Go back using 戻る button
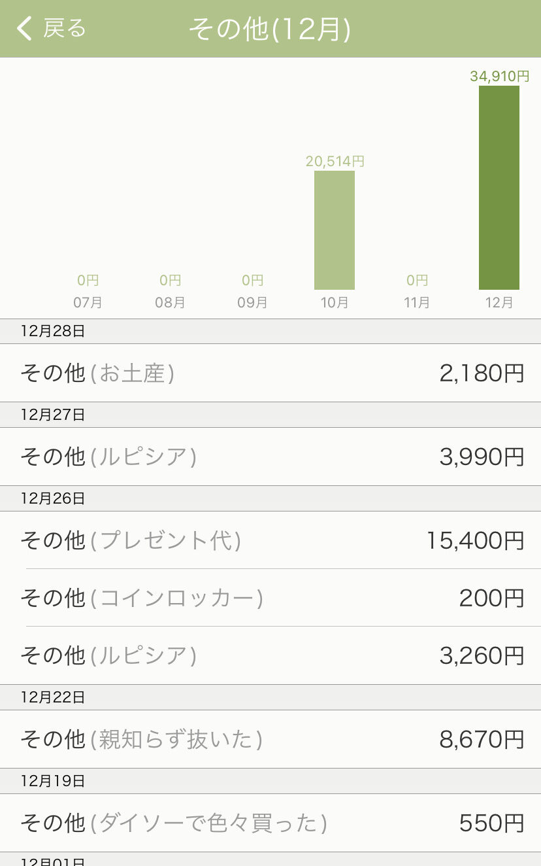The height and width of the screenshot is (866, 541). 51,29
